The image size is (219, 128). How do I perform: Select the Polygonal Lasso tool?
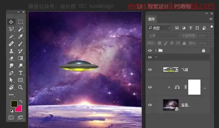click(11, 29)
